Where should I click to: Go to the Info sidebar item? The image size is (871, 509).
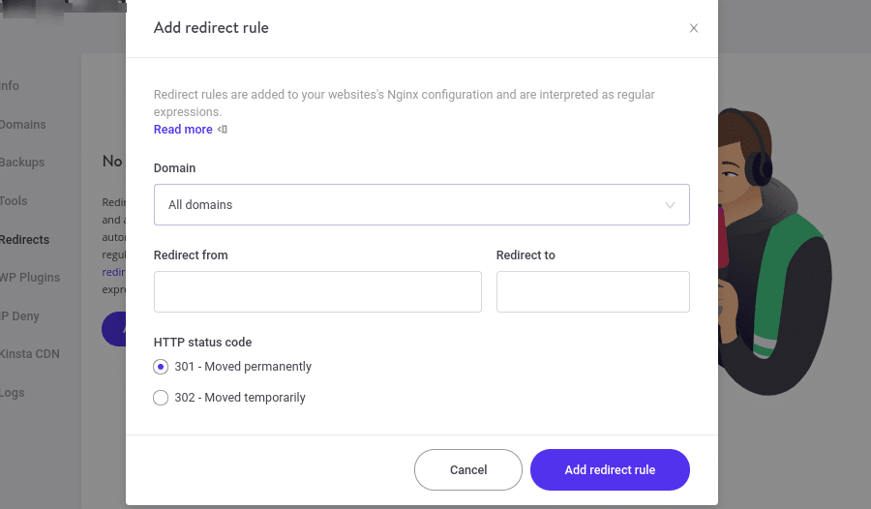10,86
